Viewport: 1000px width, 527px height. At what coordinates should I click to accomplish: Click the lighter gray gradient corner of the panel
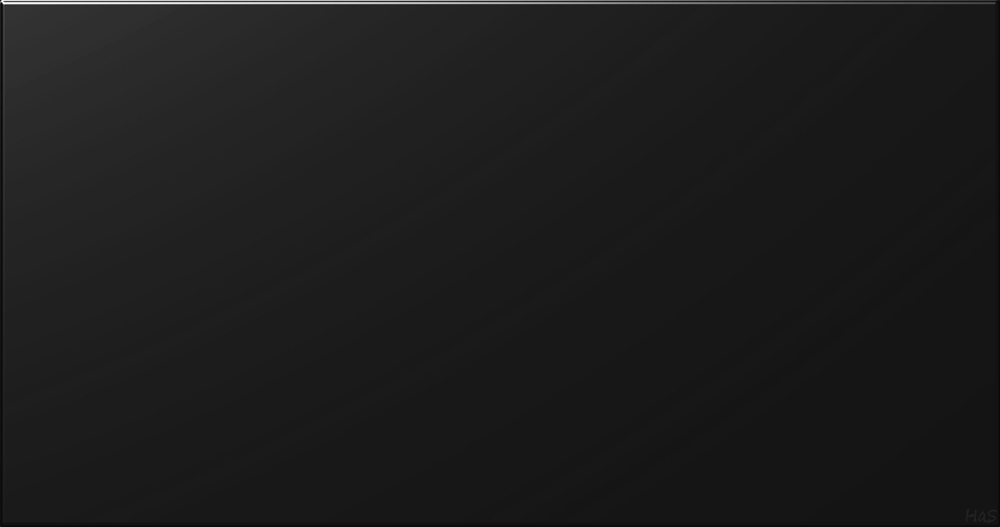click(59, 39)
